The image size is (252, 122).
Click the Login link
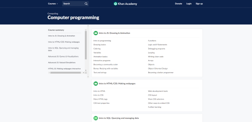[x=189, y=4]
